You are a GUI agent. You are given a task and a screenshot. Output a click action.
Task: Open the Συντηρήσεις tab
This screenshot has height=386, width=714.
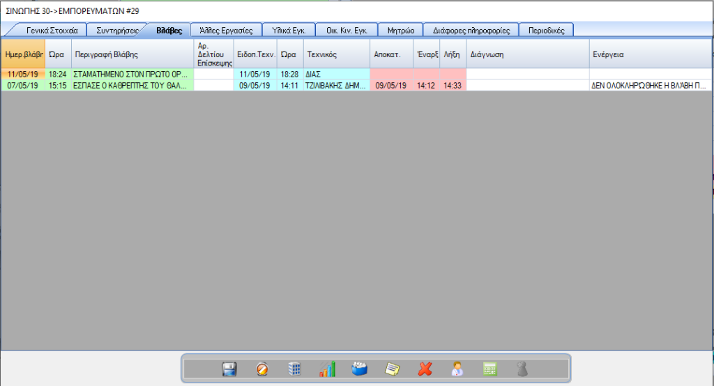tap(117, 30)
